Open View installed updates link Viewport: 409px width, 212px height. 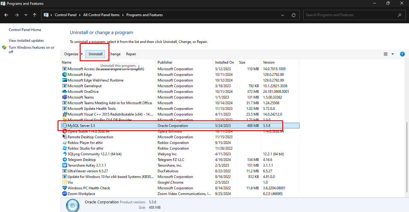[26, 41]
